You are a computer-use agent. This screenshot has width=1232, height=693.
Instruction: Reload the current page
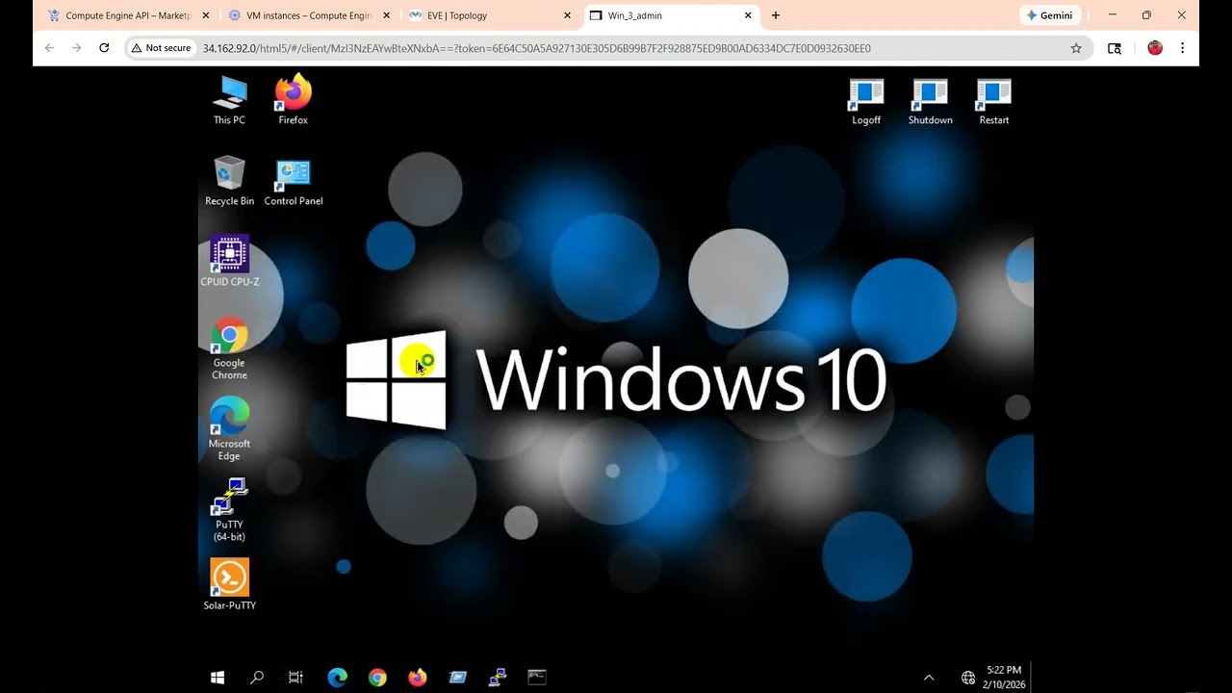point(104,48)
